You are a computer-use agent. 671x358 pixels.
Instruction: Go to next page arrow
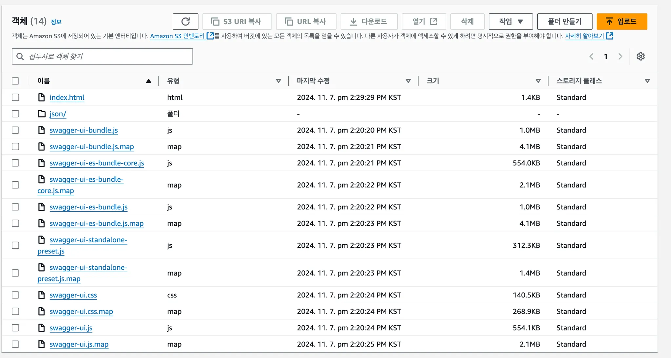coord(620,56)
